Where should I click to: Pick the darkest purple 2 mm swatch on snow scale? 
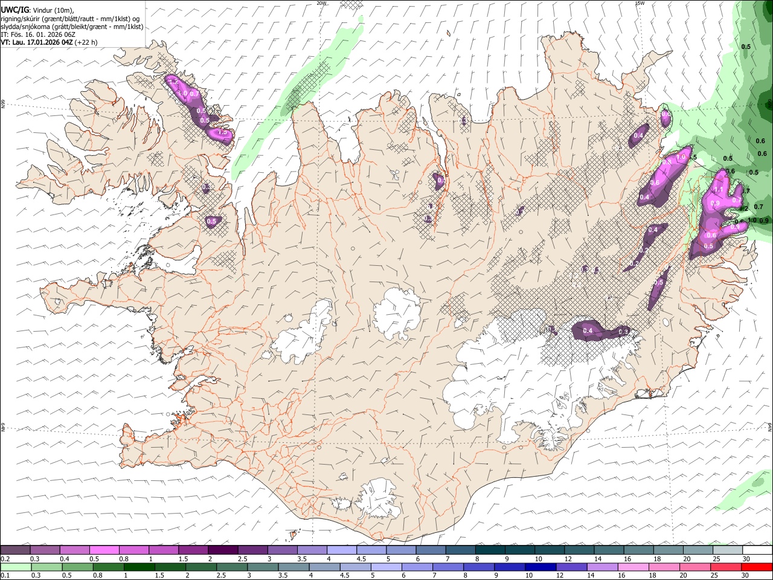coord(223,550)
